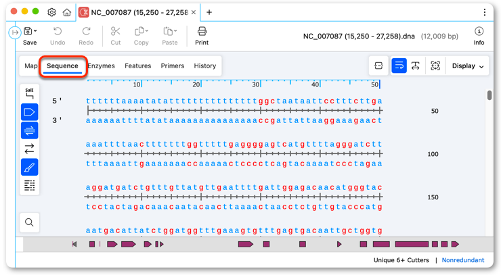Click the Nonredundant link
The width and height of the screenshot is (501, 275).
(463, 260)
